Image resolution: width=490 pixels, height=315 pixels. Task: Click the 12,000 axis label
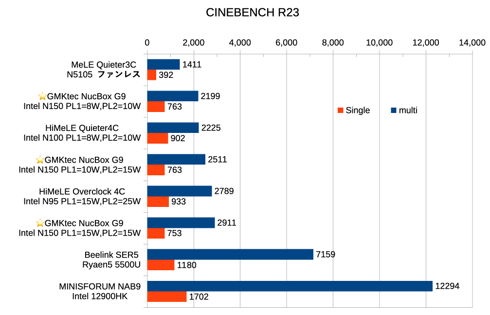(x=426, y=42)
